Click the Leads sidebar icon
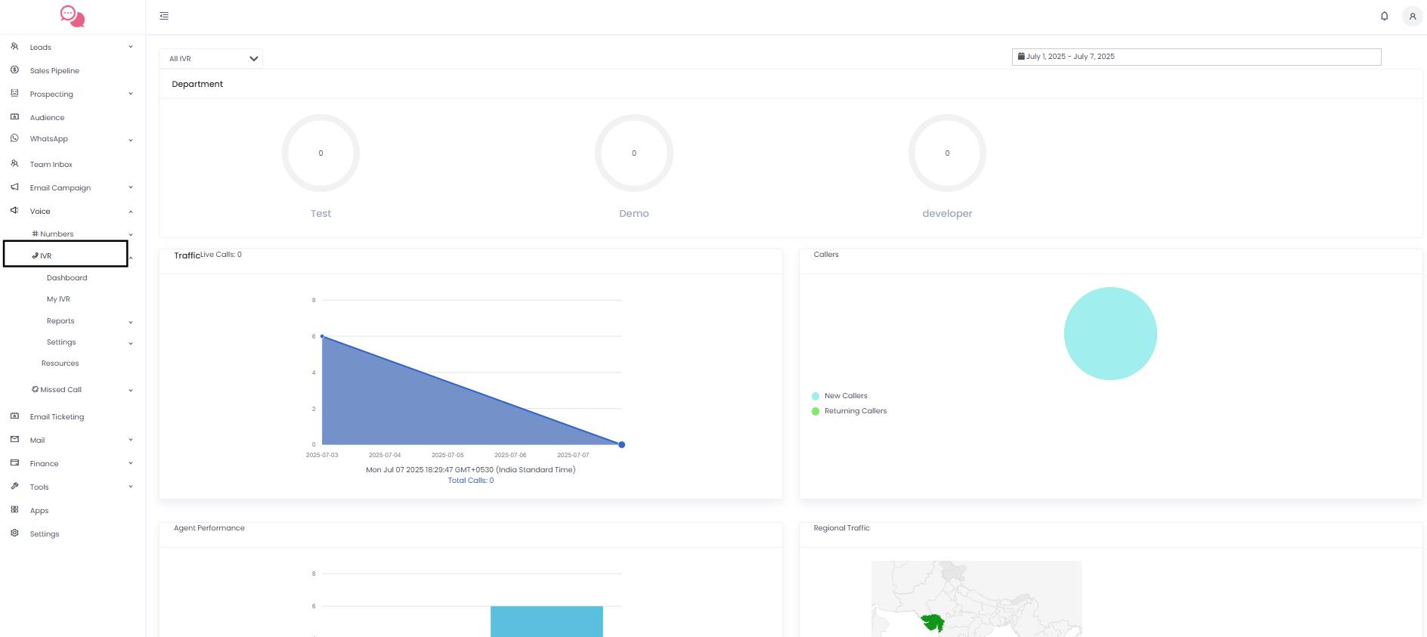Image resolution: width=1427 pixels, height=637 pixels. point(14,47)
